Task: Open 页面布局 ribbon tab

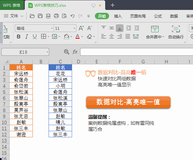Action: pos(138,16)
